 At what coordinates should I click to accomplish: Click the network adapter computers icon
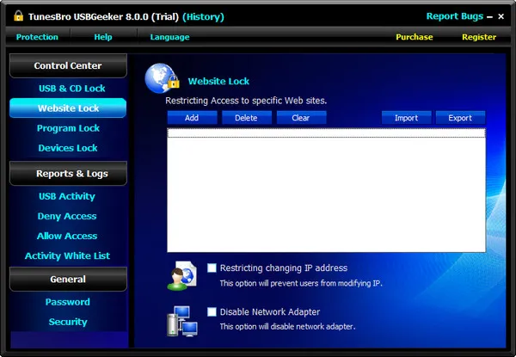[181, 319]
